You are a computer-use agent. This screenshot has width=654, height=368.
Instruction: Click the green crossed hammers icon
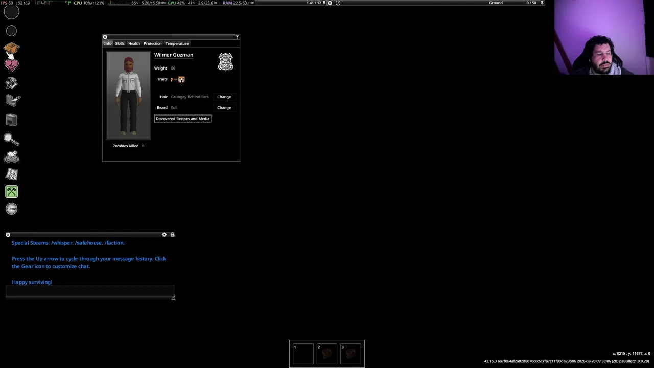pos(12,192)
